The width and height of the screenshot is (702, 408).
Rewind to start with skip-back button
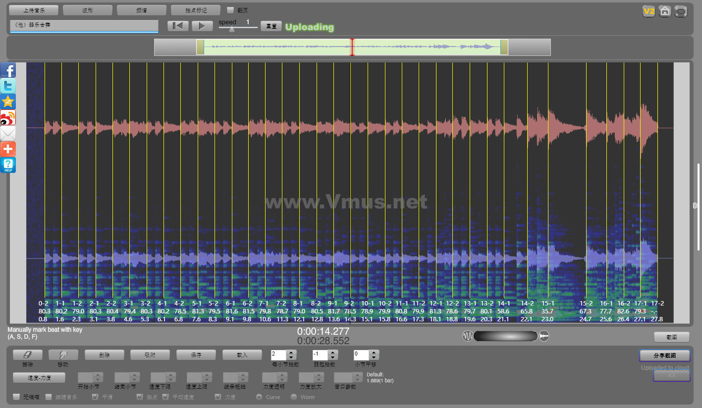(178, 26)
